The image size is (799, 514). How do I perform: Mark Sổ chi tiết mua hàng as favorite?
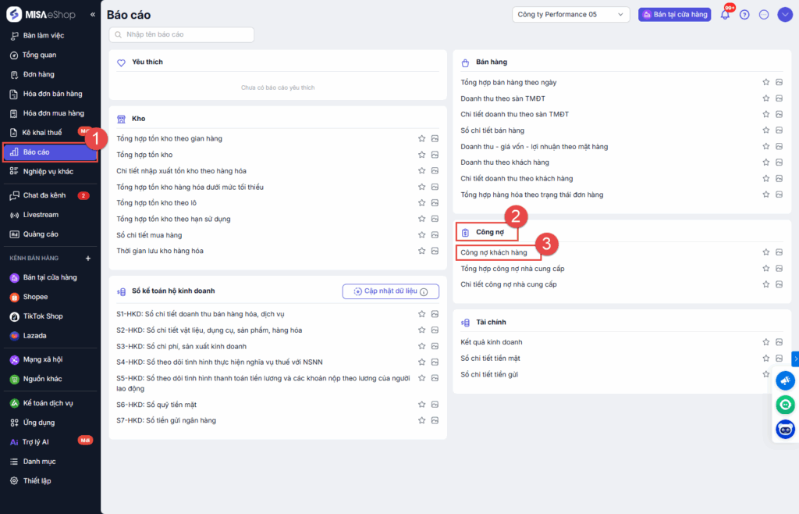click(422, 235)
